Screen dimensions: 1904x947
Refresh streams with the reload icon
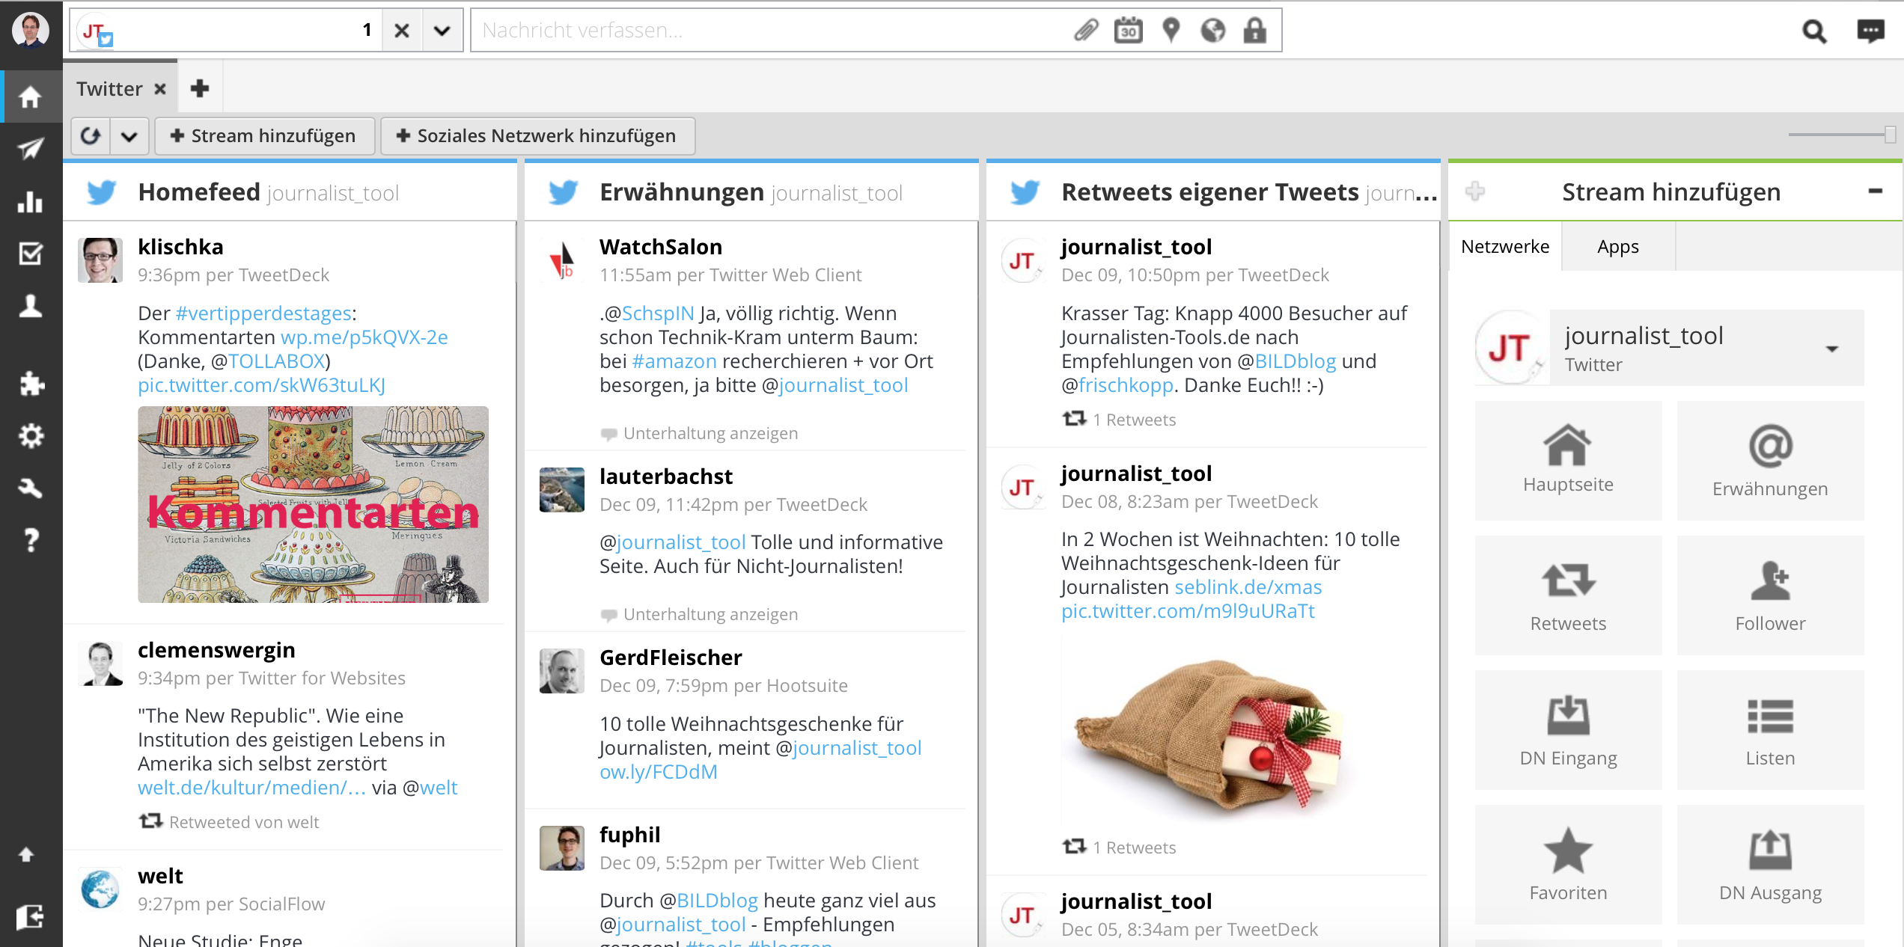pos(91,135)
